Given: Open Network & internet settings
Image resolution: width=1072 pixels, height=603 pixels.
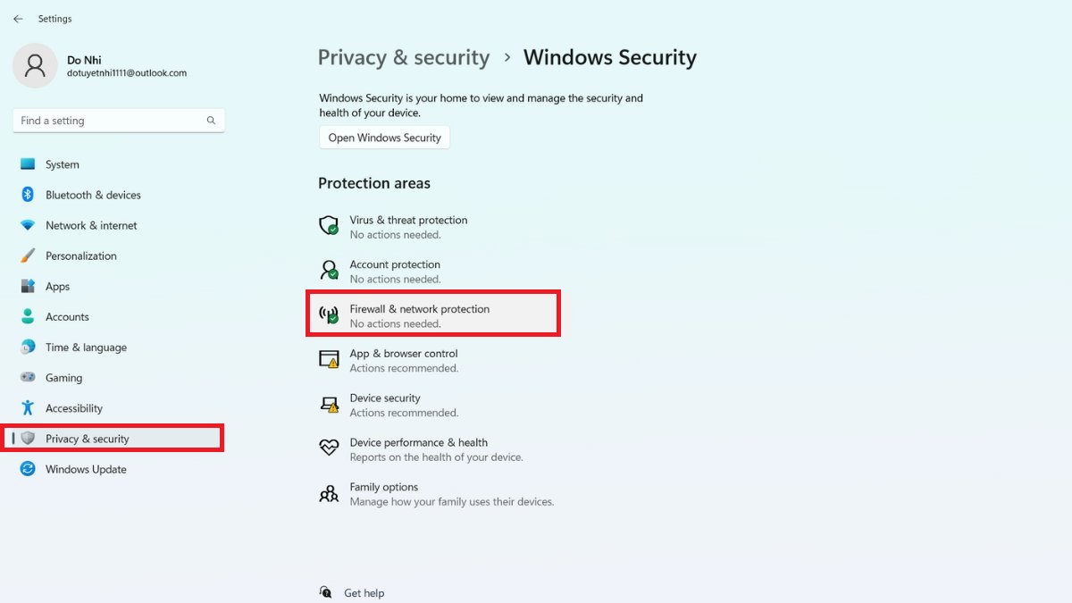Looking at the screenshot, I should 91,225.
